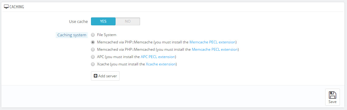347x110 pixels.
Task: Open Memcache PECL extension link in PHP::Memcached row
Action: [215, 50]
